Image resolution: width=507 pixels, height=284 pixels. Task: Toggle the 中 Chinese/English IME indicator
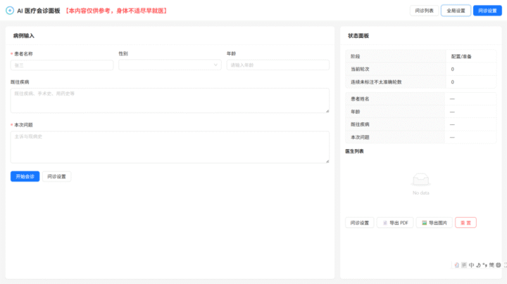pyautogui.click(x=471, y=265)
